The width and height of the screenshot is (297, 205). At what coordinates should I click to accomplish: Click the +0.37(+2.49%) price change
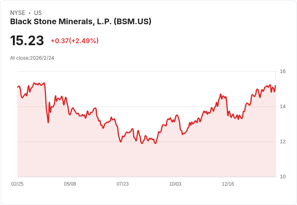[75, 41]
